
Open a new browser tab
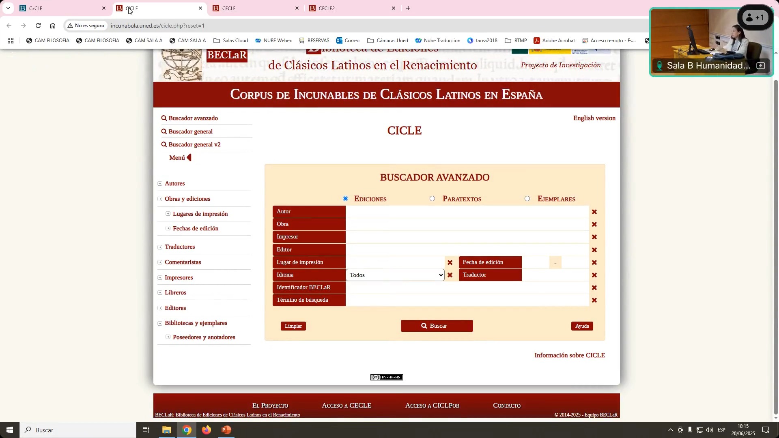click(408, 8)
